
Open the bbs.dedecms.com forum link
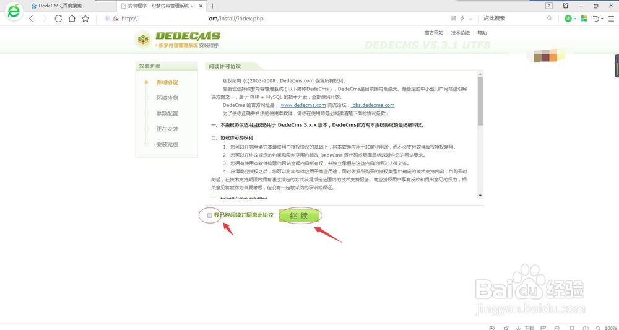click(x=373, y=105)
